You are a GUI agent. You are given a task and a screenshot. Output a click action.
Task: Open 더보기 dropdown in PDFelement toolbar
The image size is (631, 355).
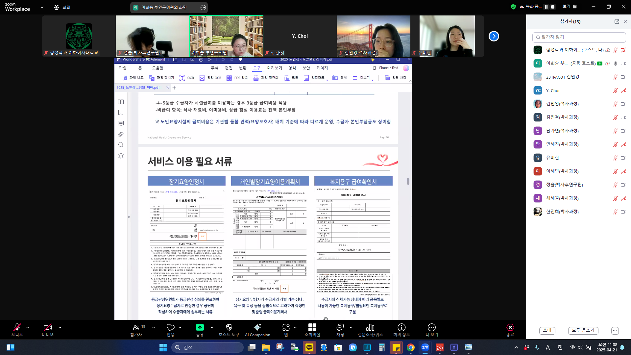[363, 78]
